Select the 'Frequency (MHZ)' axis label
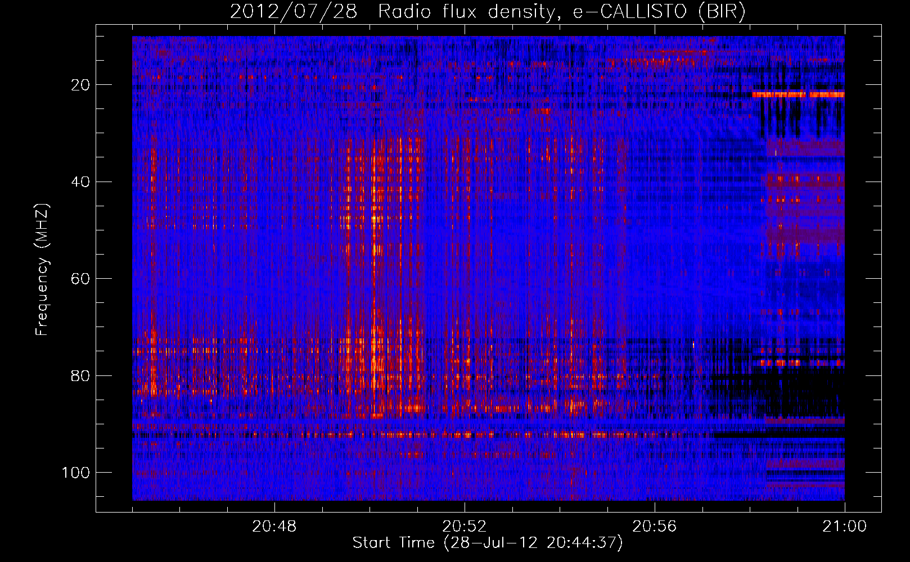 [42, 269]
